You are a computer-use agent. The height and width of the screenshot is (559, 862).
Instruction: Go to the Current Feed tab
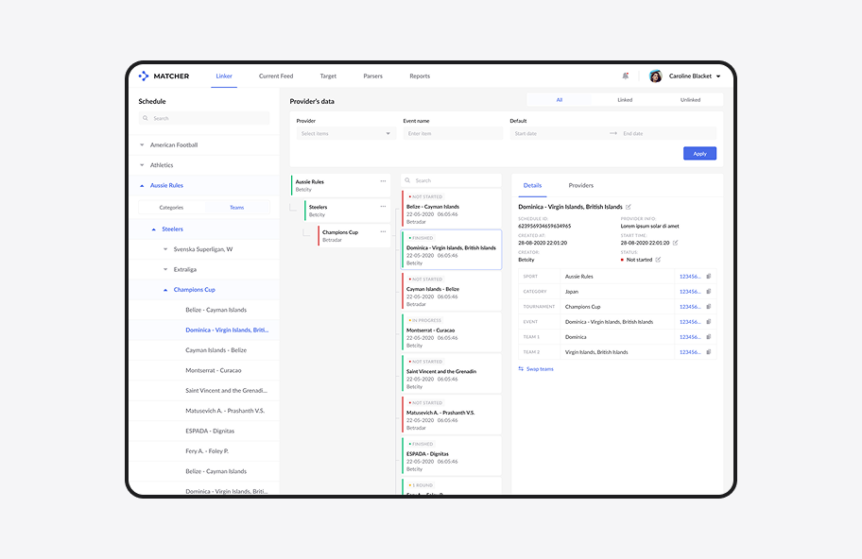pos(276,76)
